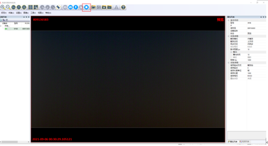Click the 曝光时间 value field
The height and width of the screenshot is (146, 268).
(256, 55)
